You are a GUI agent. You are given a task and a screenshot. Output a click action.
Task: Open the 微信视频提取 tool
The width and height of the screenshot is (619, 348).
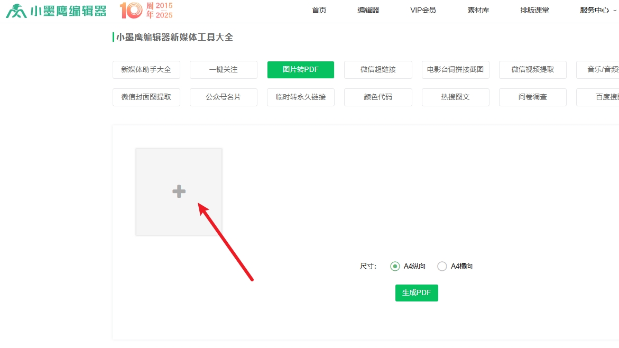pyautogui.click(x=532, y=69)
